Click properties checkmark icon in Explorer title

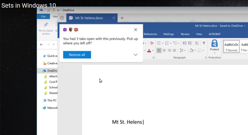(49, 10)
